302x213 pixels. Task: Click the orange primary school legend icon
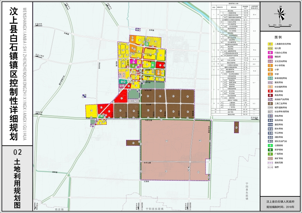pos(270,69)
